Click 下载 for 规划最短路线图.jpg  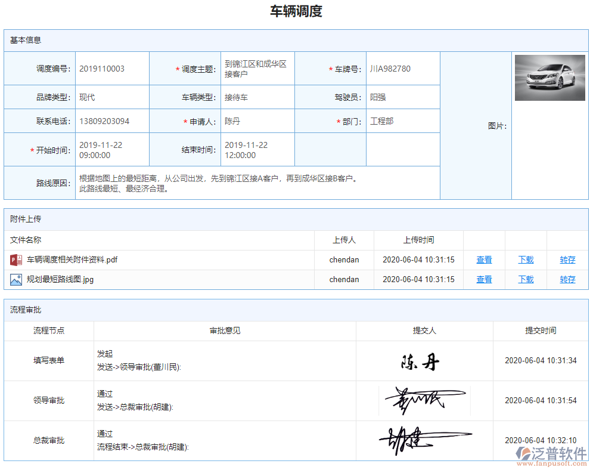pyautogui.click(x=525, y=279)
